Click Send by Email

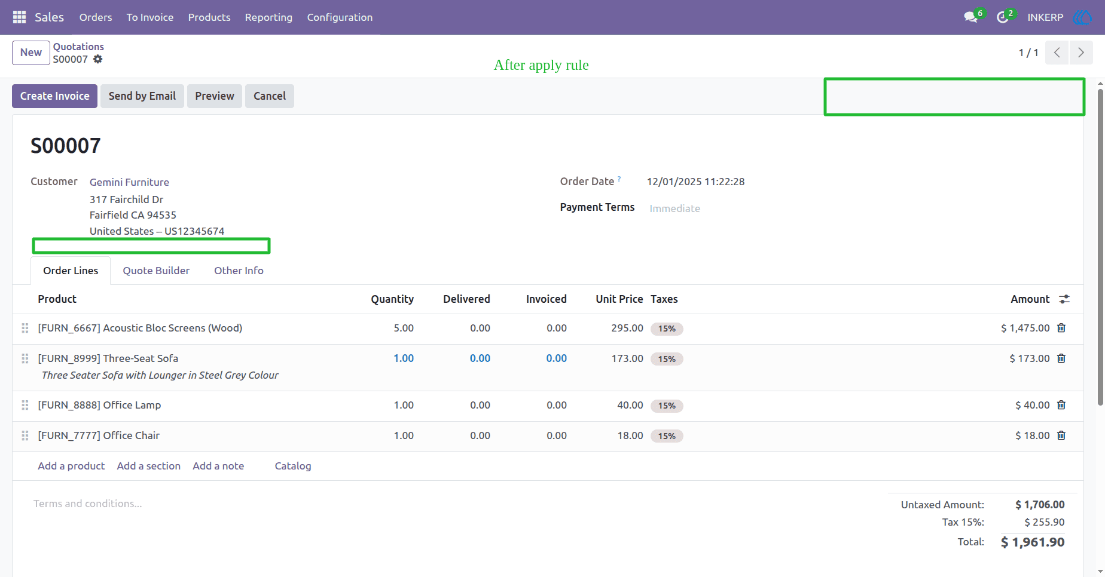point(142,96)
